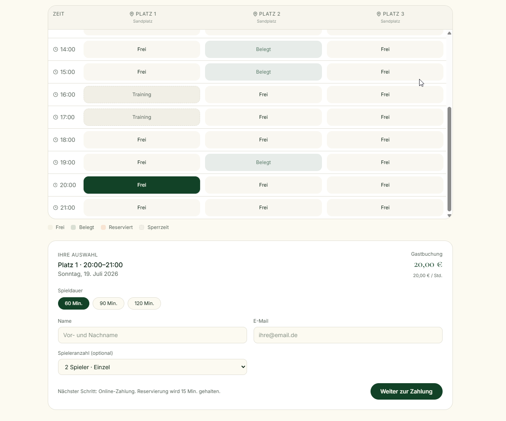506x421 pixels.
Task: Select the 60 Min. duration
Action: click(74, 303)
